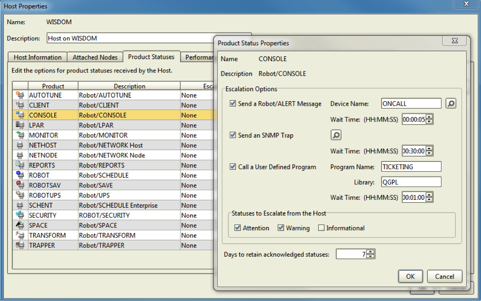
Task: Sort by the Description column header
Action: 129,86
